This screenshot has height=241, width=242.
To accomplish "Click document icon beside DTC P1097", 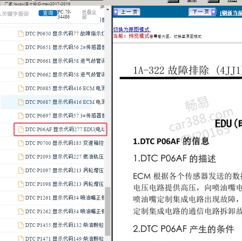I will click(21, 171).
